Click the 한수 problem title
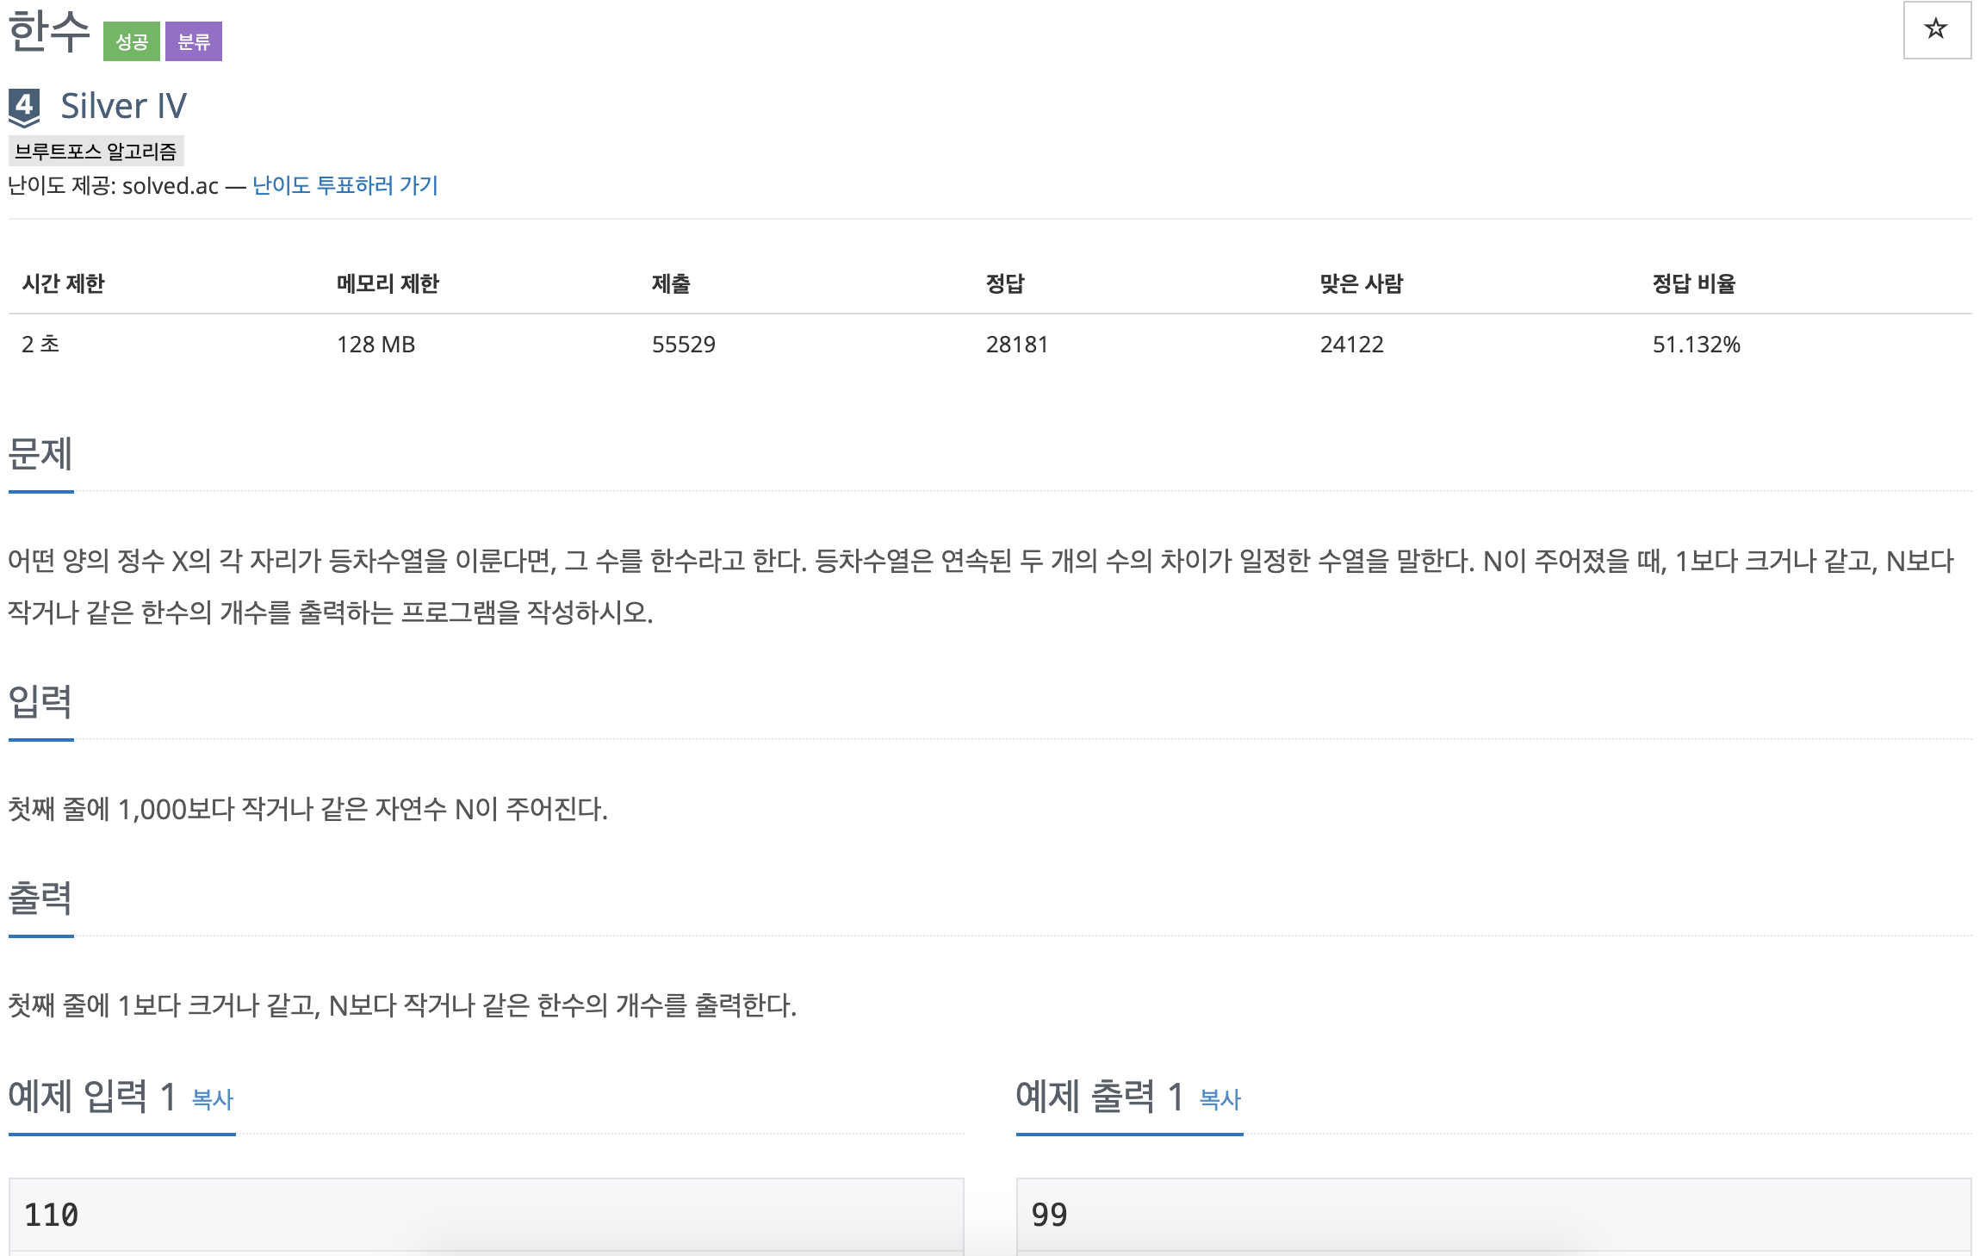The image size is (1986, 1256). coord(49,32)
